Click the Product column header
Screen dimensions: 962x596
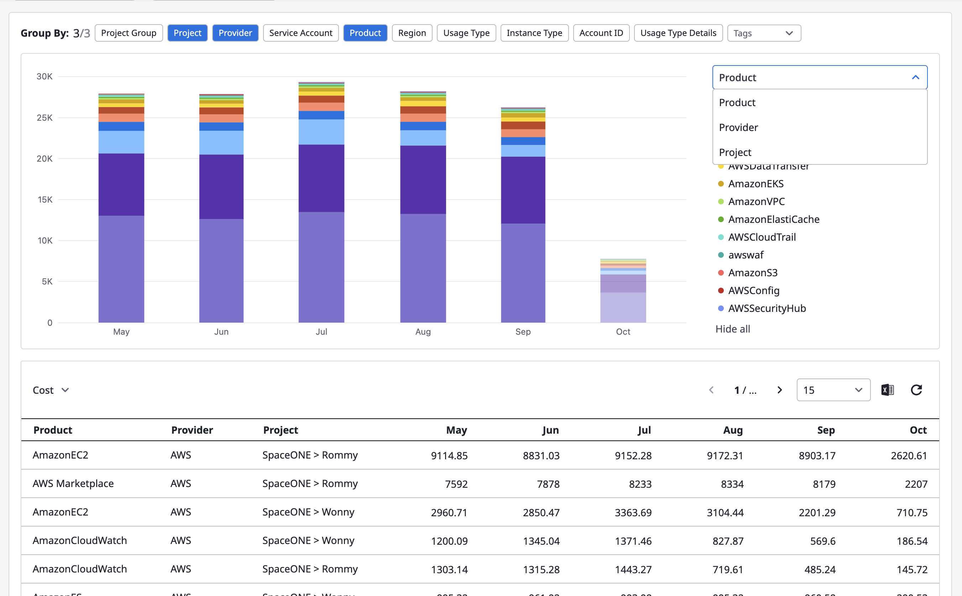click(x=53, y=430)
